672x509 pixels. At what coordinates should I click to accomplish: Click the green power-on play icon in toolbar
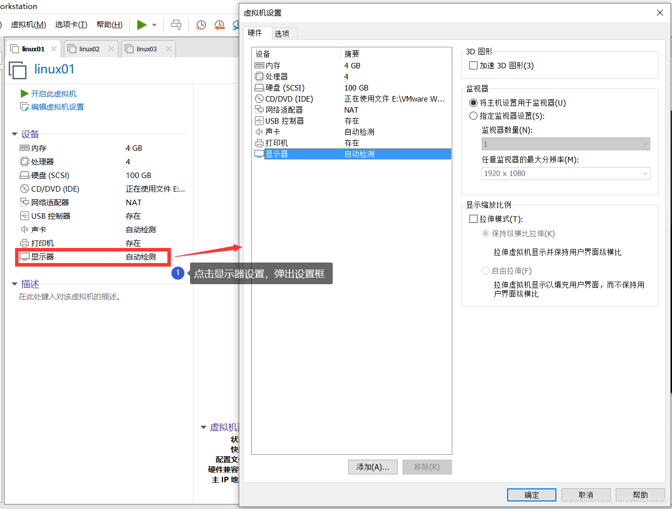(142, 25)
